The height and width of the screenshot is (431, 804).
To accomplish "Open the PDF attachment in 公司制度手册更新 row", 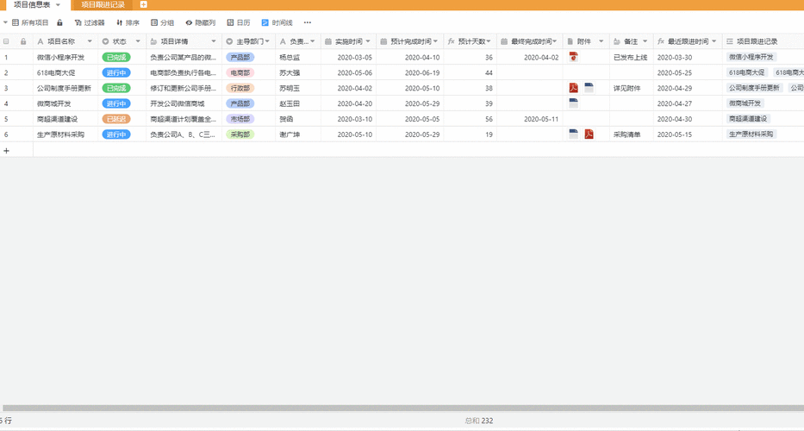I will pos(574,88).
